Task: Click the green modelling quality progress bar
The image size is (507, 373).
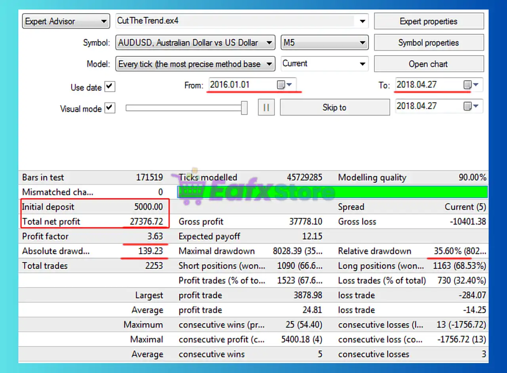Action: (x=412, y=192)
